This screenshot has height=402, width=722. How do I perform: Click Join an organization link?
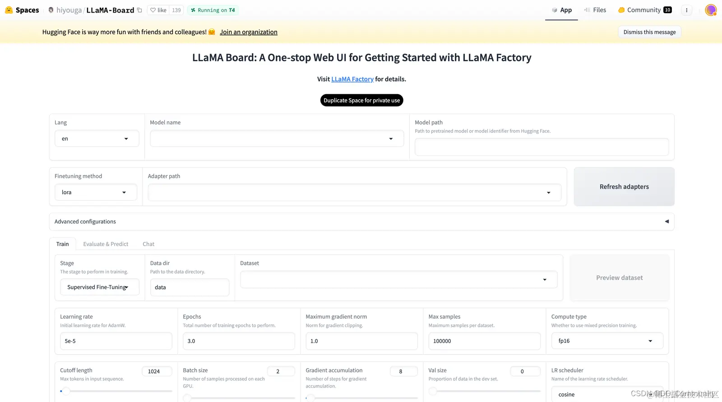pos(249,32)
